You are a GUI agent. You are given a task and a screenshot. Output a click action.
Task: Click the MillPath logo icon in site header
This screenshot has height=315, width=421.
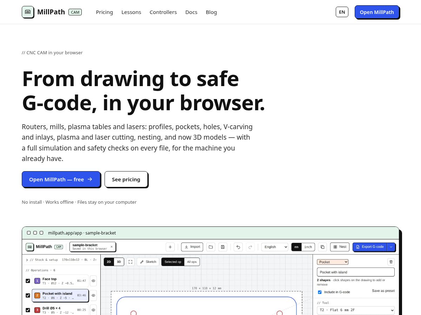28,12
